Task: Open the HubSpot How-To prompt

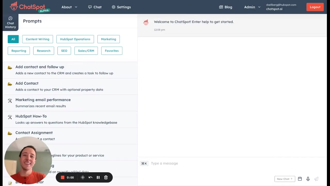Action: 70,119
